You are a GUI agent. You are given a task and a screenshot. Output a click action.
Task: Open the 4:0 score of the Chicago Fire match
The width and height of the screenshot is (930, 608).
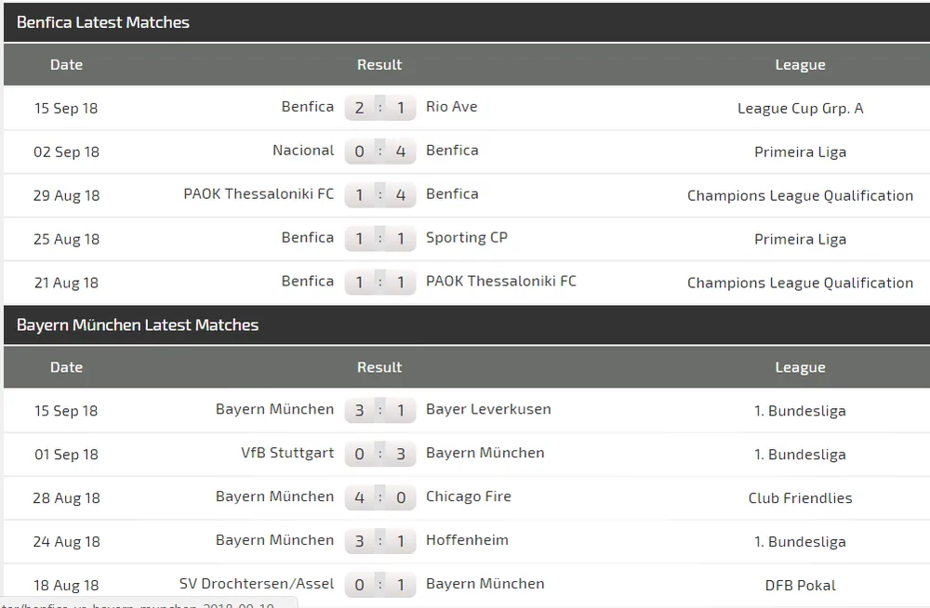click(x=379, y=496)
